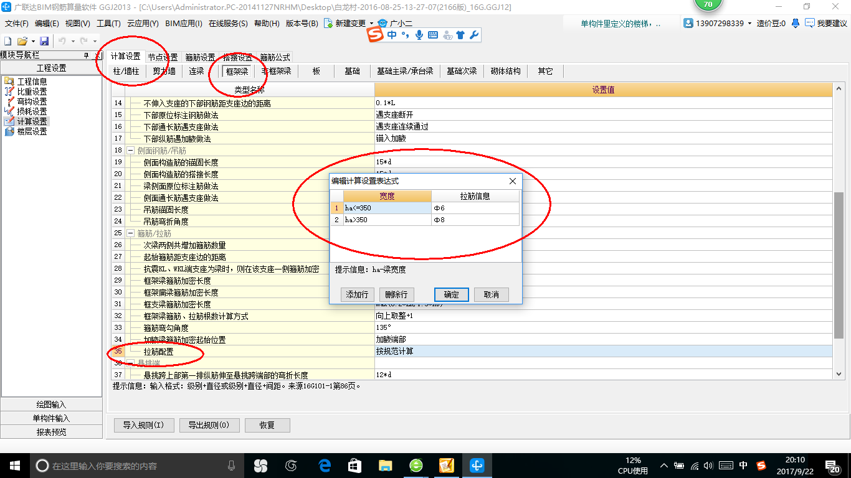Click 取消 to cancel dialog

(x=491, y=294)
